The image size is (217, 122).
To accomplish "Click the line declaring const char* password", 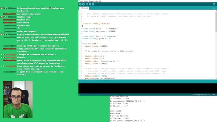I will (99, 31).
